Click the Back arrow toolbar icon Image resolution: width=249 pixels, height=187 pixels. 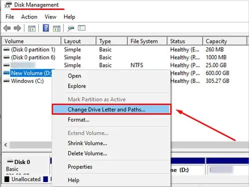(7, 28)
